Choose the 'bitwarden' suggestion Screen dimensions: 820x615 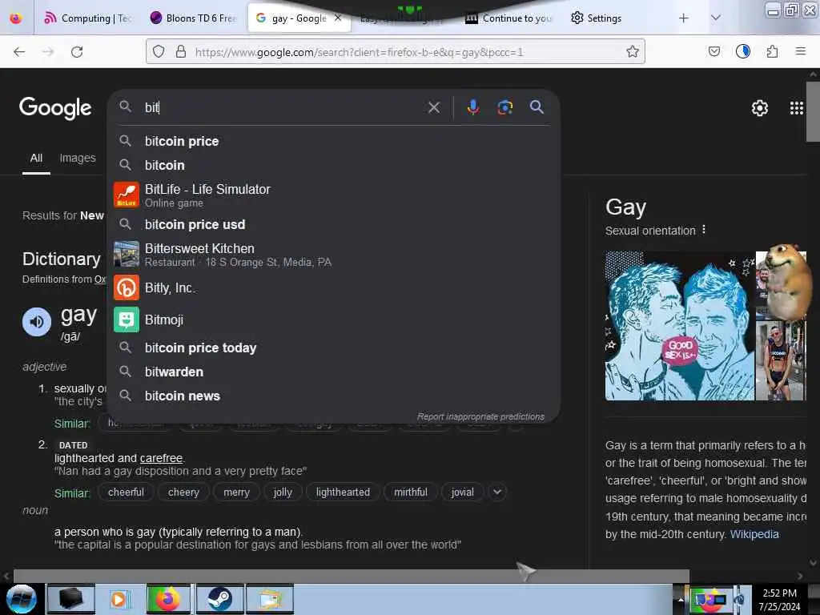click(x=333, y=372)
